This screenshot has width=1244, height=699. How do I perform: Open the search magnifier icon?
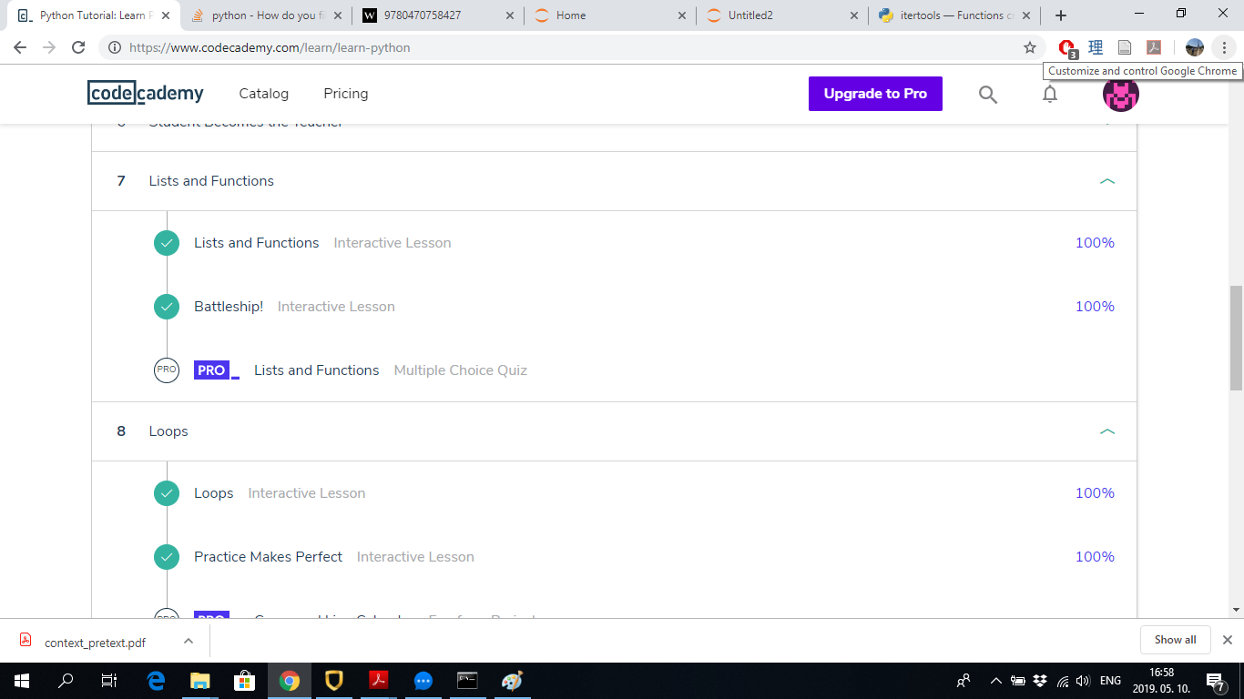pos(988,94)
